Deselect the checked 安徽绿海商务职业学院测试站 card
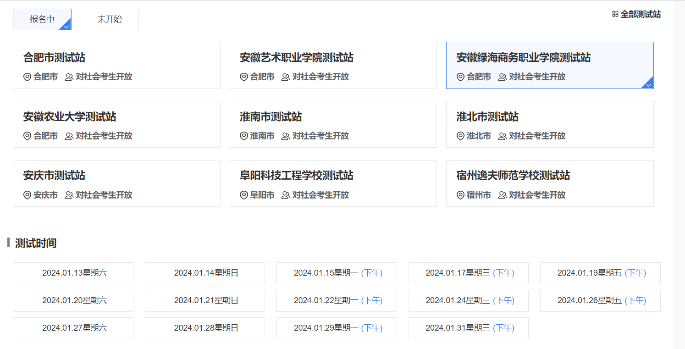This screenshot has width=685, height=349. tap(549, 66)
